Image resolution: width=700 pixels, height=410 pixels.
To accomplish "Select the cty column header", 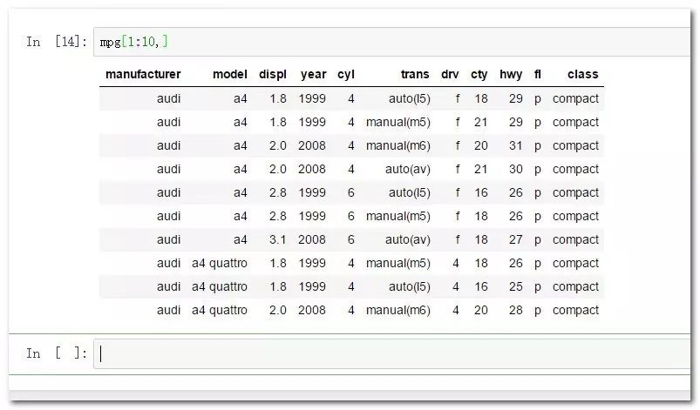I will [479, 74].
